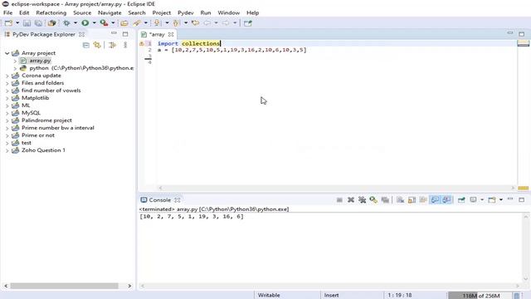Select the Console view tab
This screenshot has height=299, width=531.
pos(159,200)
